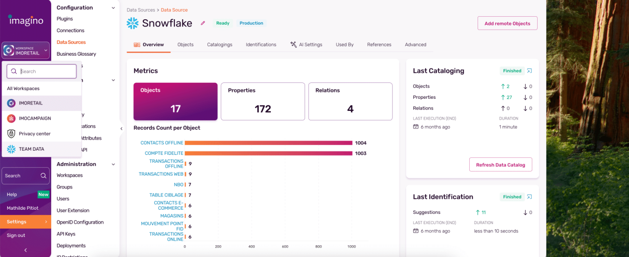Click the orange icon on the Overview tab

click(138, 44)
